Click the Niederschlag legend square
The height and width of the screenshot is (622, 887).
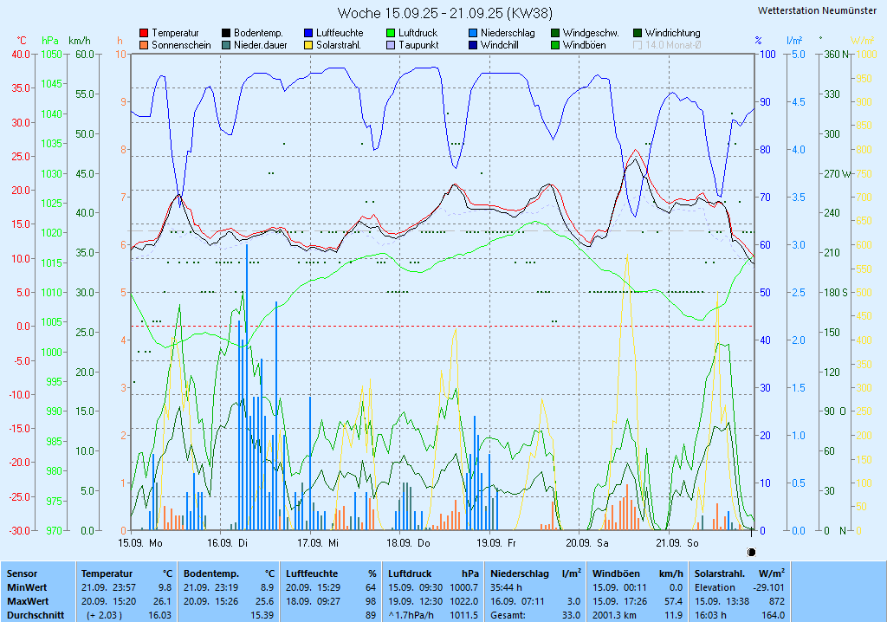(473, 33)
